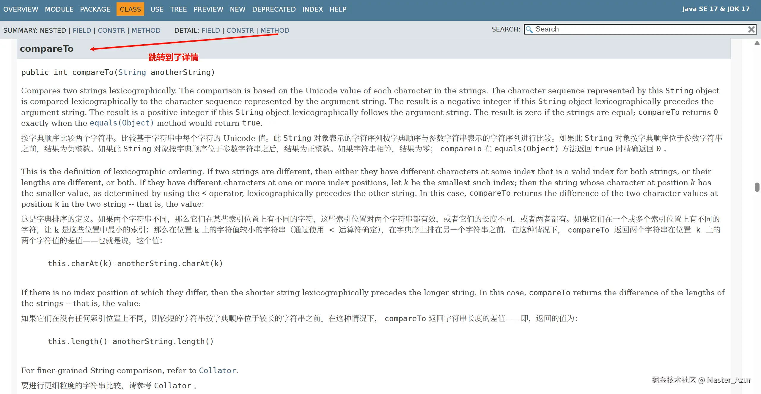Jump to the summary CONSTR section
This screenshot has height=394, width=761.
[x=111, y=30]
